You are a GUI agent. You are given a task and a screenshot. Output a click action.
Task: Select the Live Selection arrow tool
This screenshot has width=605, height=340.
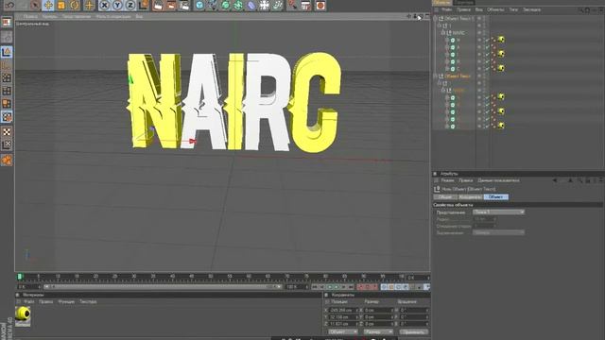click(35, 5)
